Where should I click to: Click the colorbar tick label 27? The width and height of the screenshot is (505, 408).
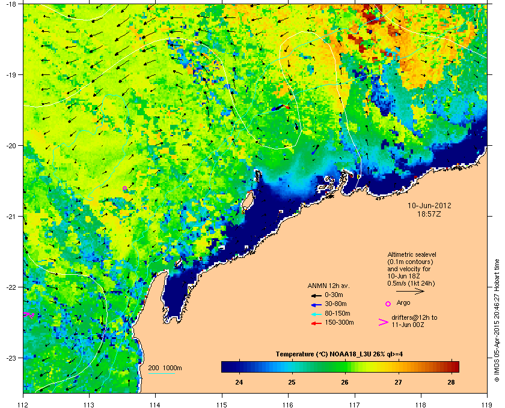click(x=399, y=382)
